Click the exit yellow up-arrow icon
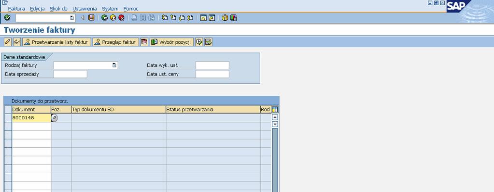Viewport: 494px width, 192px height. point(113,18)
